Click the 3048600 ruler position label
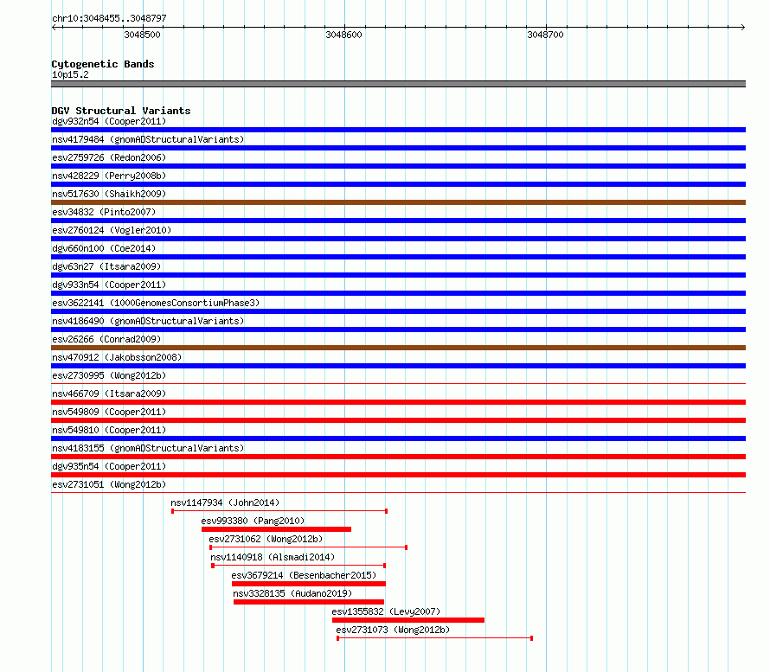 [343, 35]
